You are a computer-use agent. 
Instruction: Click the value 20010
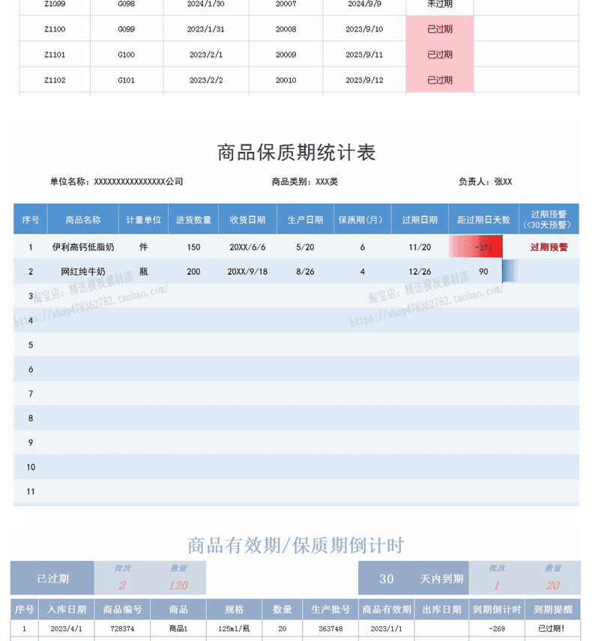point(286,80)
